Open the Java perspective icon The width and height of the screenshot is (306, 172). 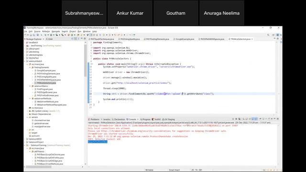coord(278,35)
